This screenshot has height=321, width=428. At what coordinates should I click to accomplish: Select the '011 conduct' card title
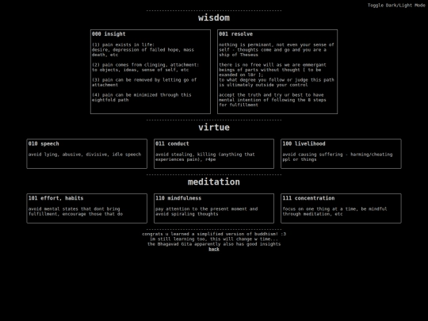pos(172,143)
